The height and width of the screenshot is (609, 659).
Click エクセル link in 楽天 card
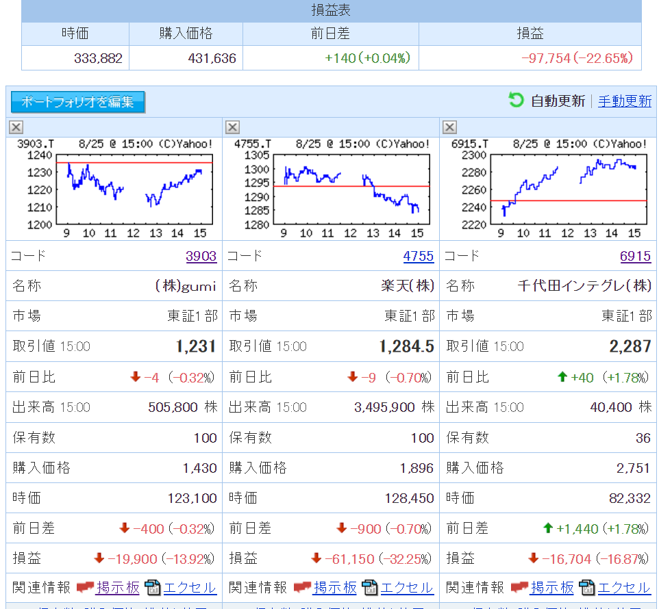pyautogui.click(x=407, y=588)
